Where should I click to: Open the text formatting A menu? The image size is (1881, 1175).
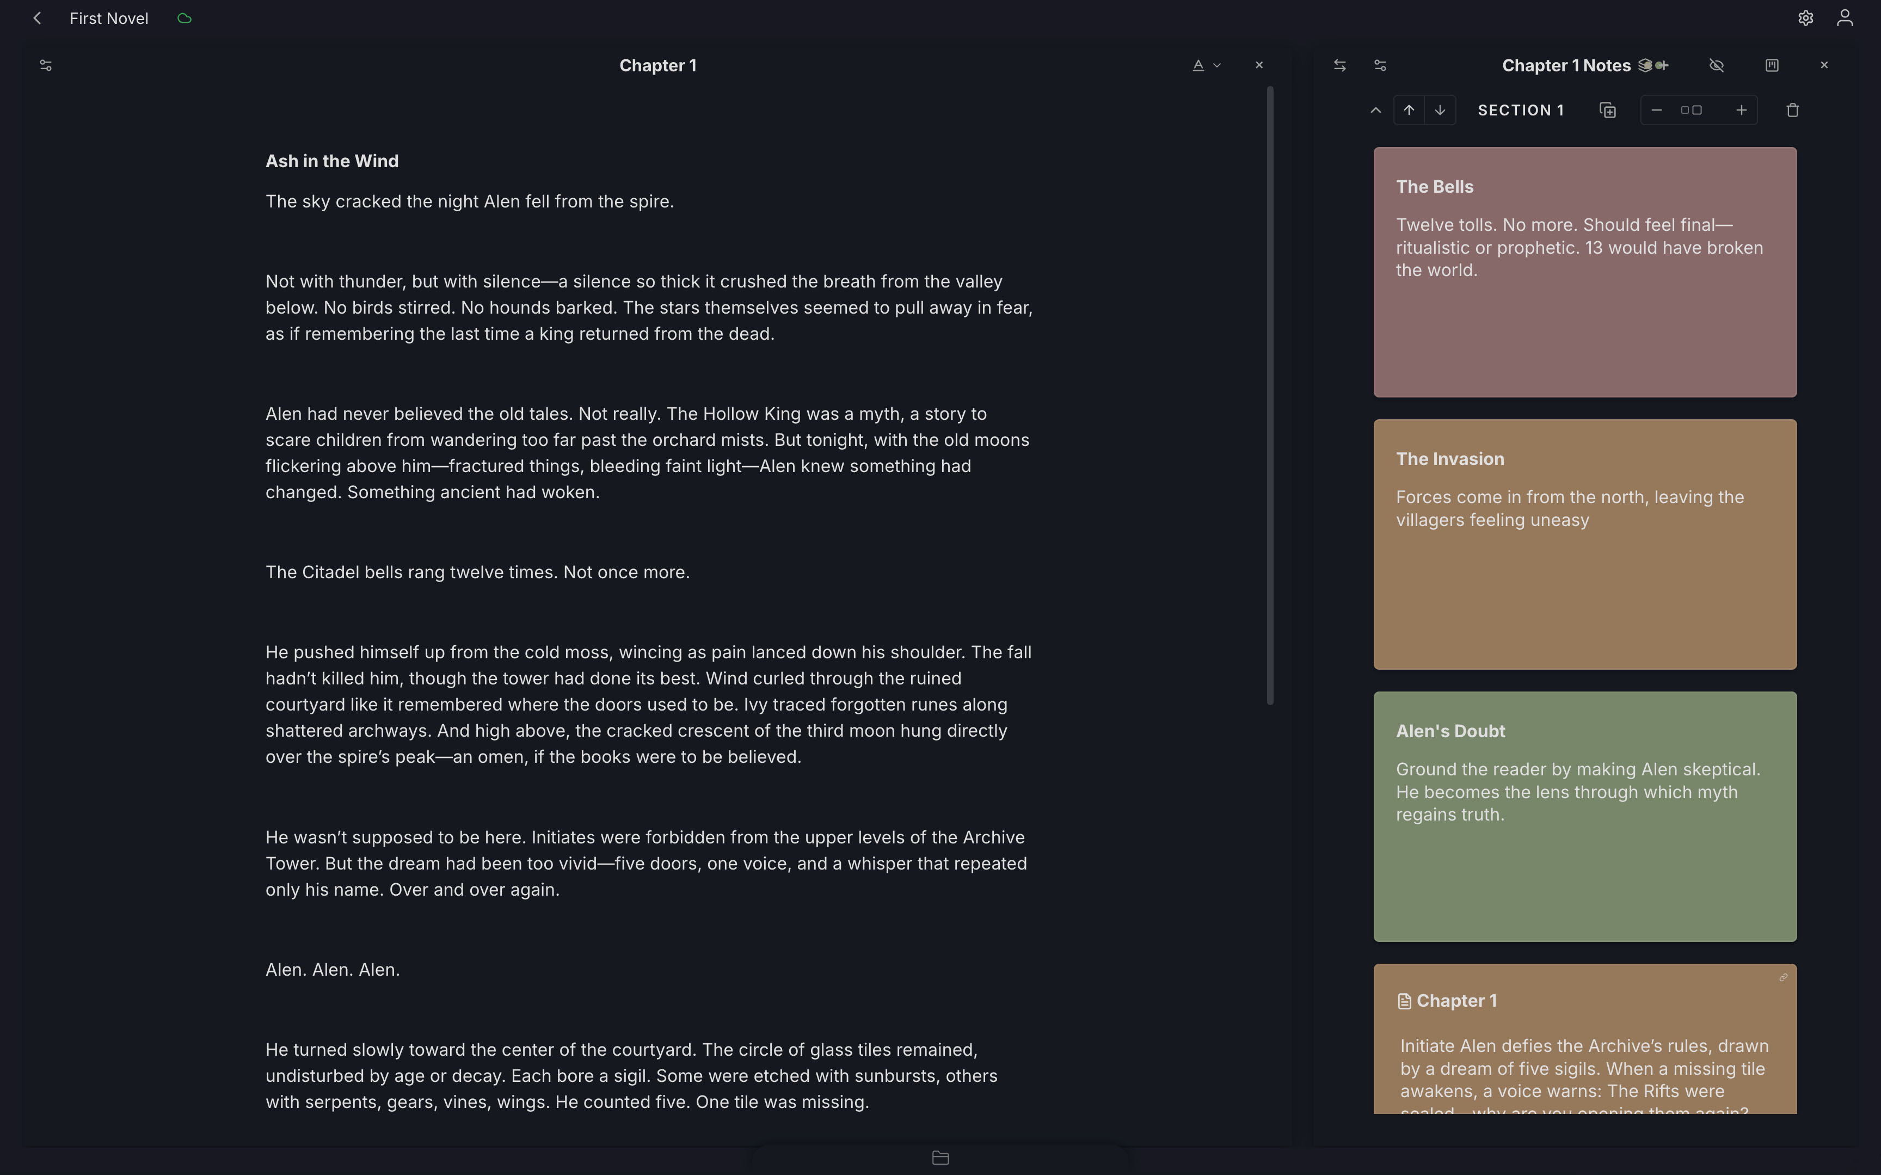[x=1207, y=65]
